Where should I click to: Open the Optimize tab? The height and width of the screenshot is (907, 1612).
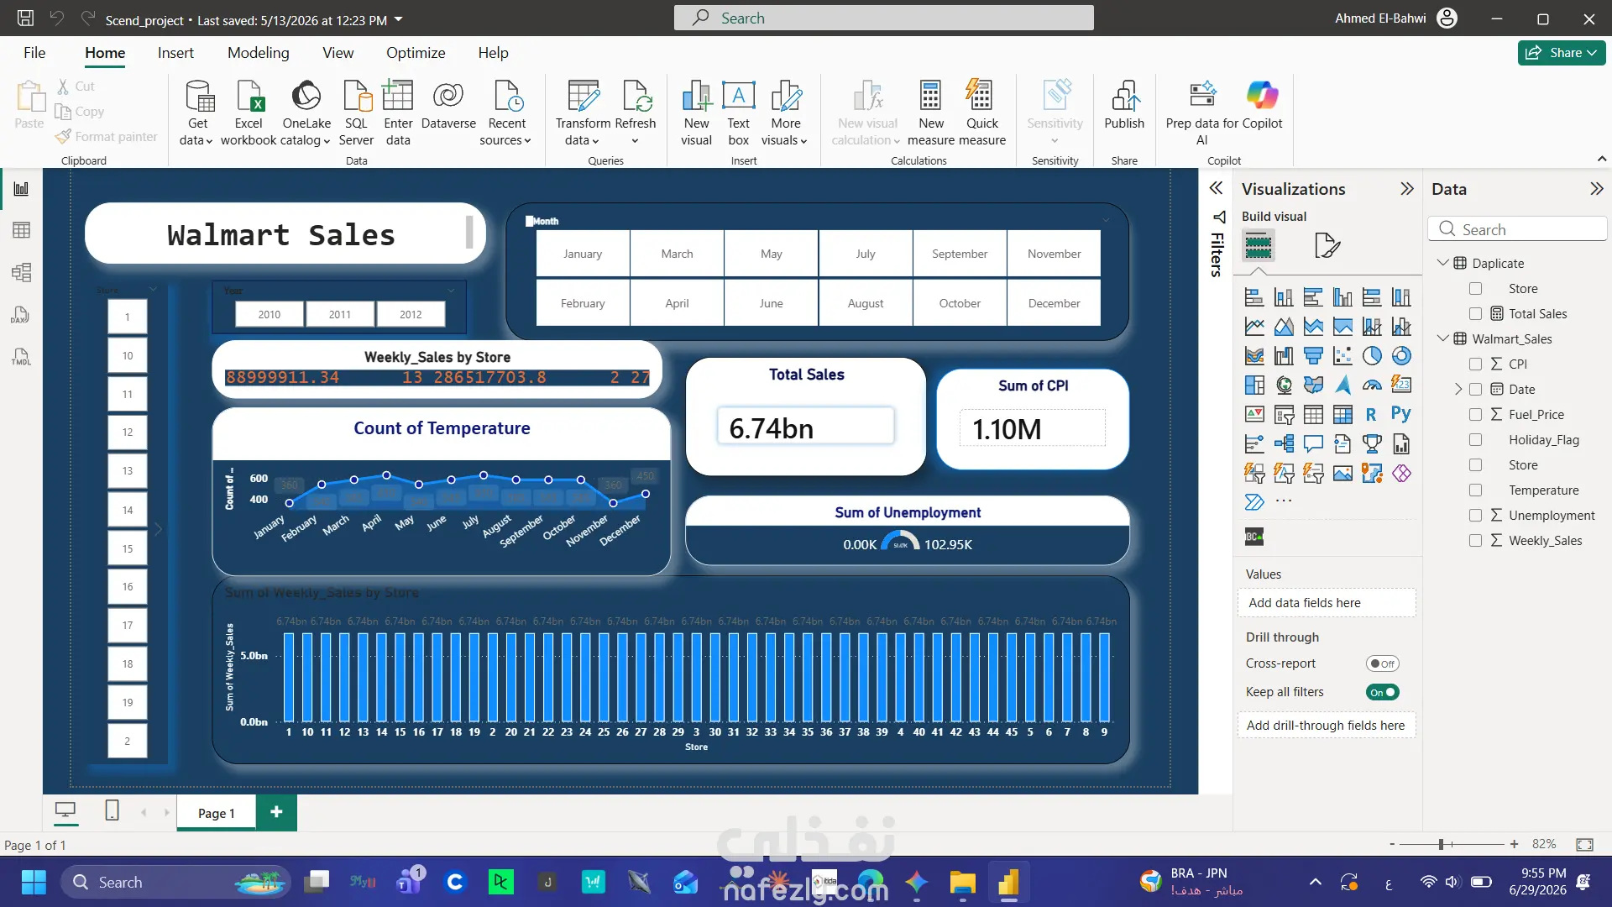416,53
